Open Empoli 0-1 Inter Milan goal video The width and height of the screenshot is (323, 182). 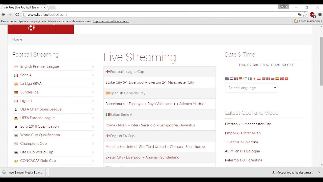[243, 133]
